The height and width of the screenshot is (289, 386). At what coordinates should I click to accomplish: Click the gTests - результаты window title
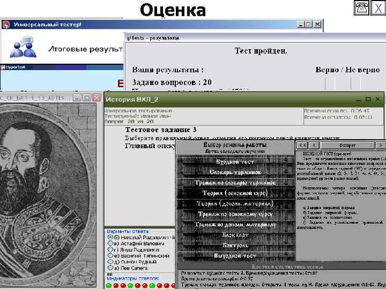click(x=153, y=38)
